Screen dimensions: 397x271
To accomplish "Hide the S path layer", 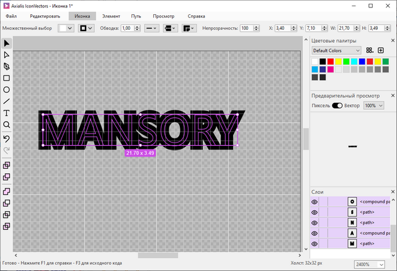I will (314, 212).
